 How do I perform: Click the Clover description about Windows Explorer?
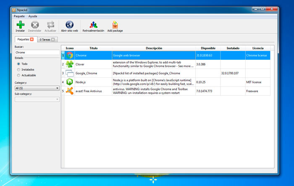(154, 64)
